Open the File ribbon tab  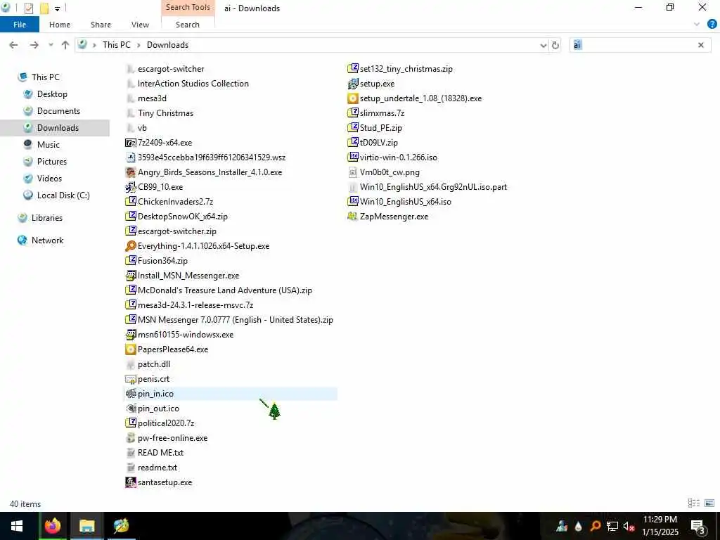20,25
